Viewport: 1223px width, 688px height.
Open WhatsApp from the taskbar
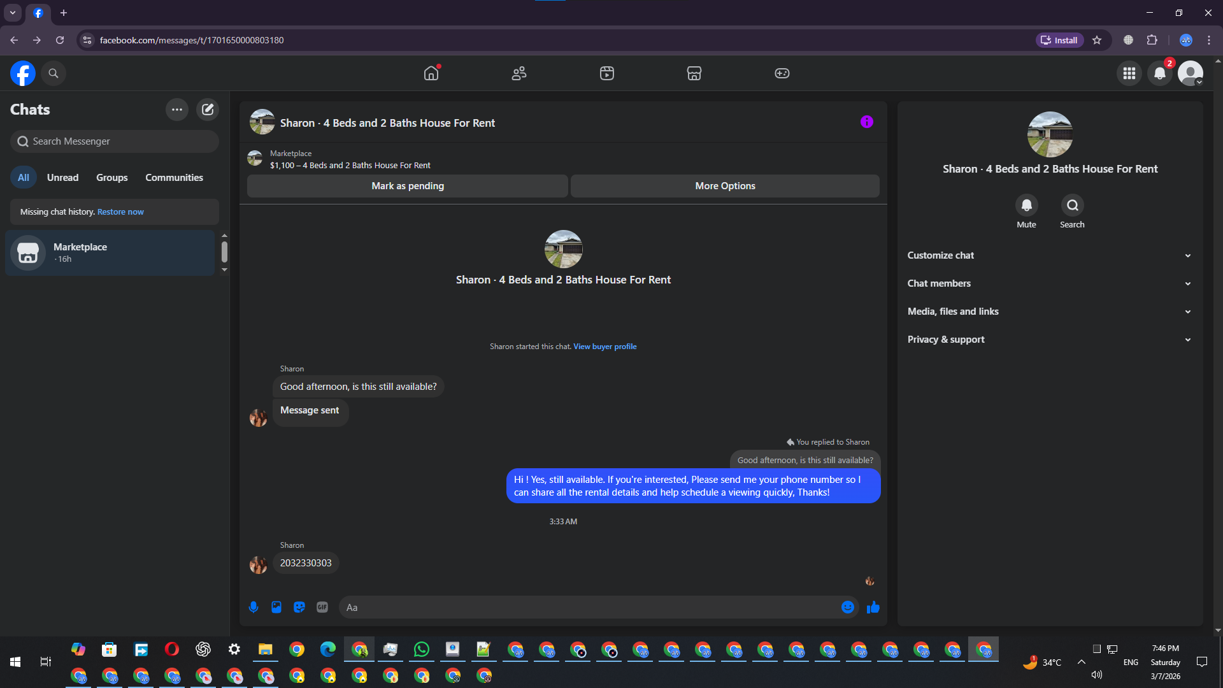(422, 649)
